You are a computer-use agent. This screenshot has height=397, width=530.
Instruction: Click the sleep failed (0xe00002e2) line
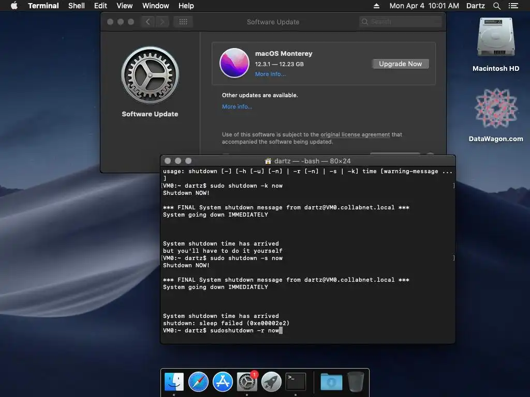[x=226, y=323]
